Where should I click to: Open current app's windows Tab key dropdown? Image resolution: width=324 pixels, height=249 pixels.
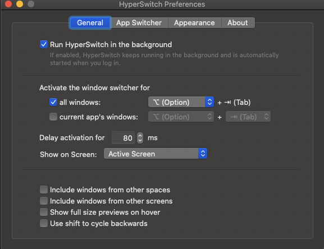248,117
